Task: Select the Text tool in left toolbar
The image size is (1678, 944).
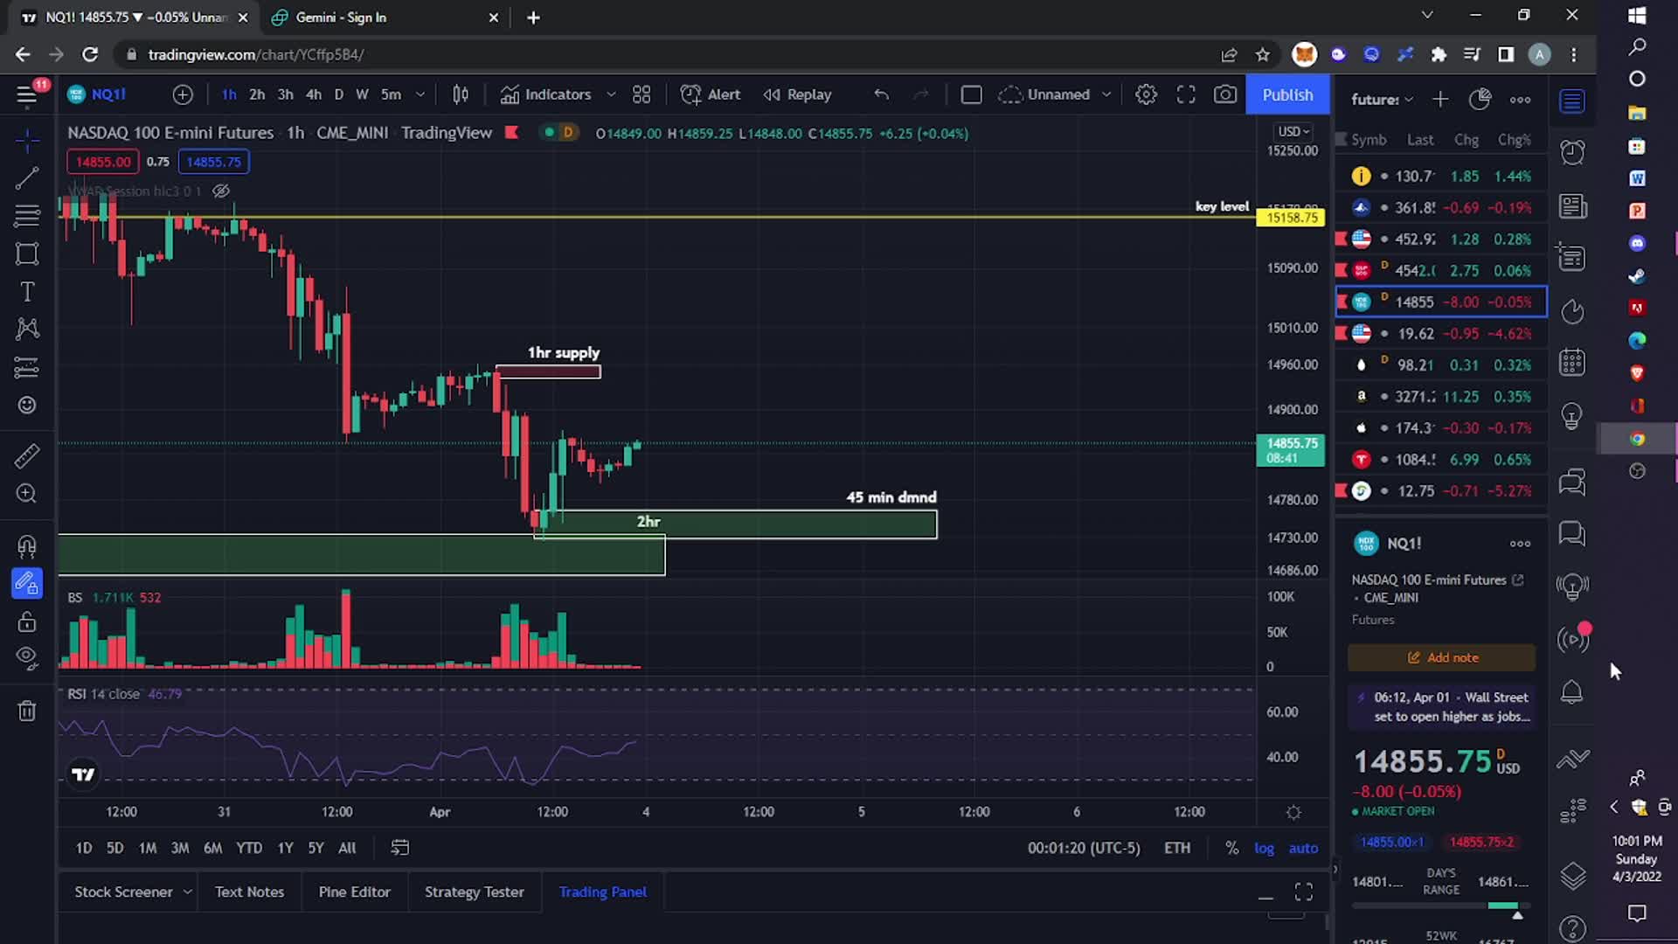Action: click(x=26, y=292)
